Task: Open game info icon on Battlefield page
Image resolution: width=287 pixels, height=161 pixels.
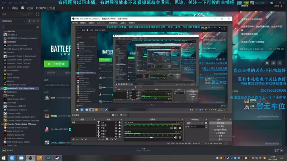Action: click(x=273, y=63)
